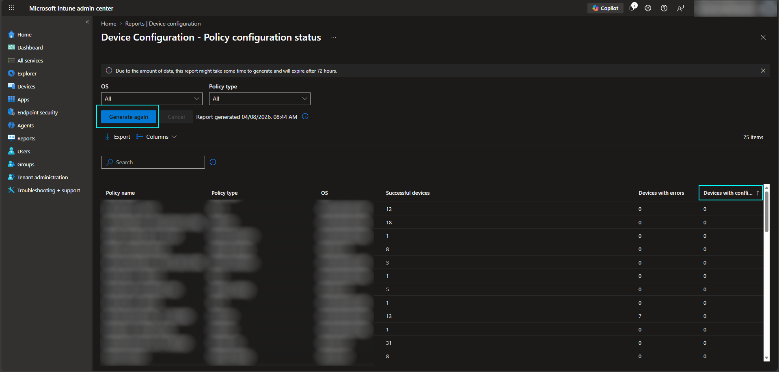Click the Explorer icon in sidebar
779x372 pixels.
[x=11, y=73]
